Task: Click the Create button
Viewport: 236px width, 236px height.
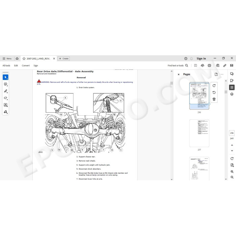Action: [x=64, y=59]
